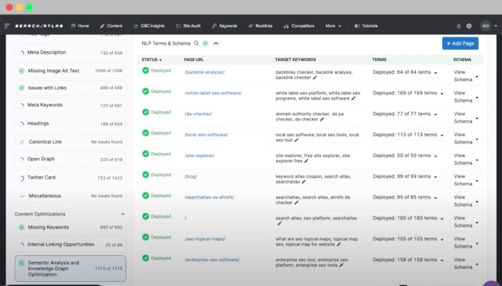Click the Missing Image Alt Text green check
Image resolution: width=502 pixels, height=286 pixels.
22,71
